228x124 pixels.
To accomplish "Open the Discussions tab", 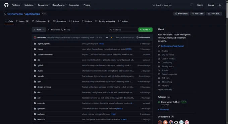I will click(60, 21).
